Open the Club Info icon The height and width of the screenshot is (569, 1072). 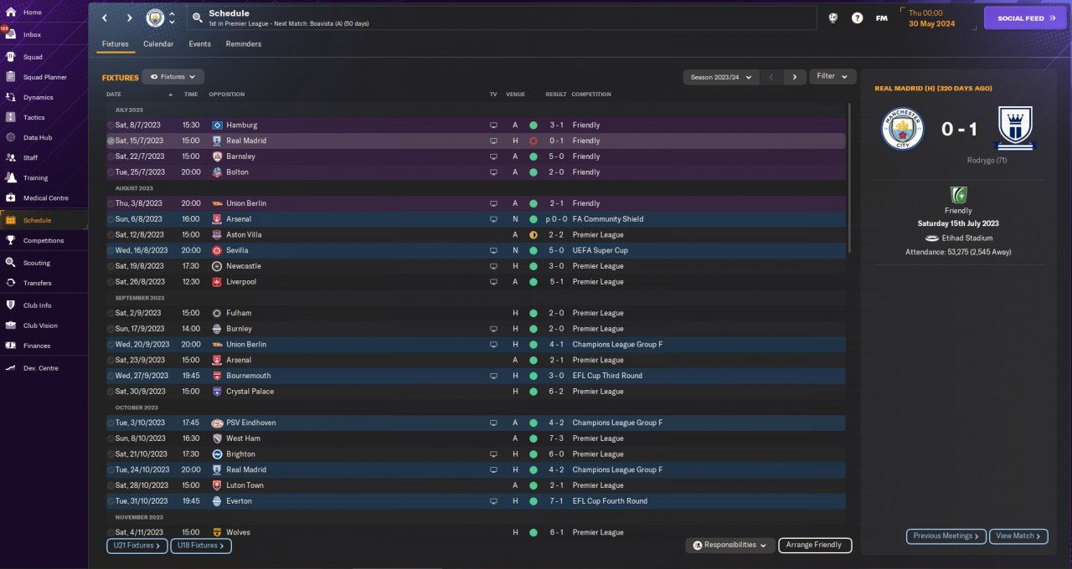[x=11, y=305]
